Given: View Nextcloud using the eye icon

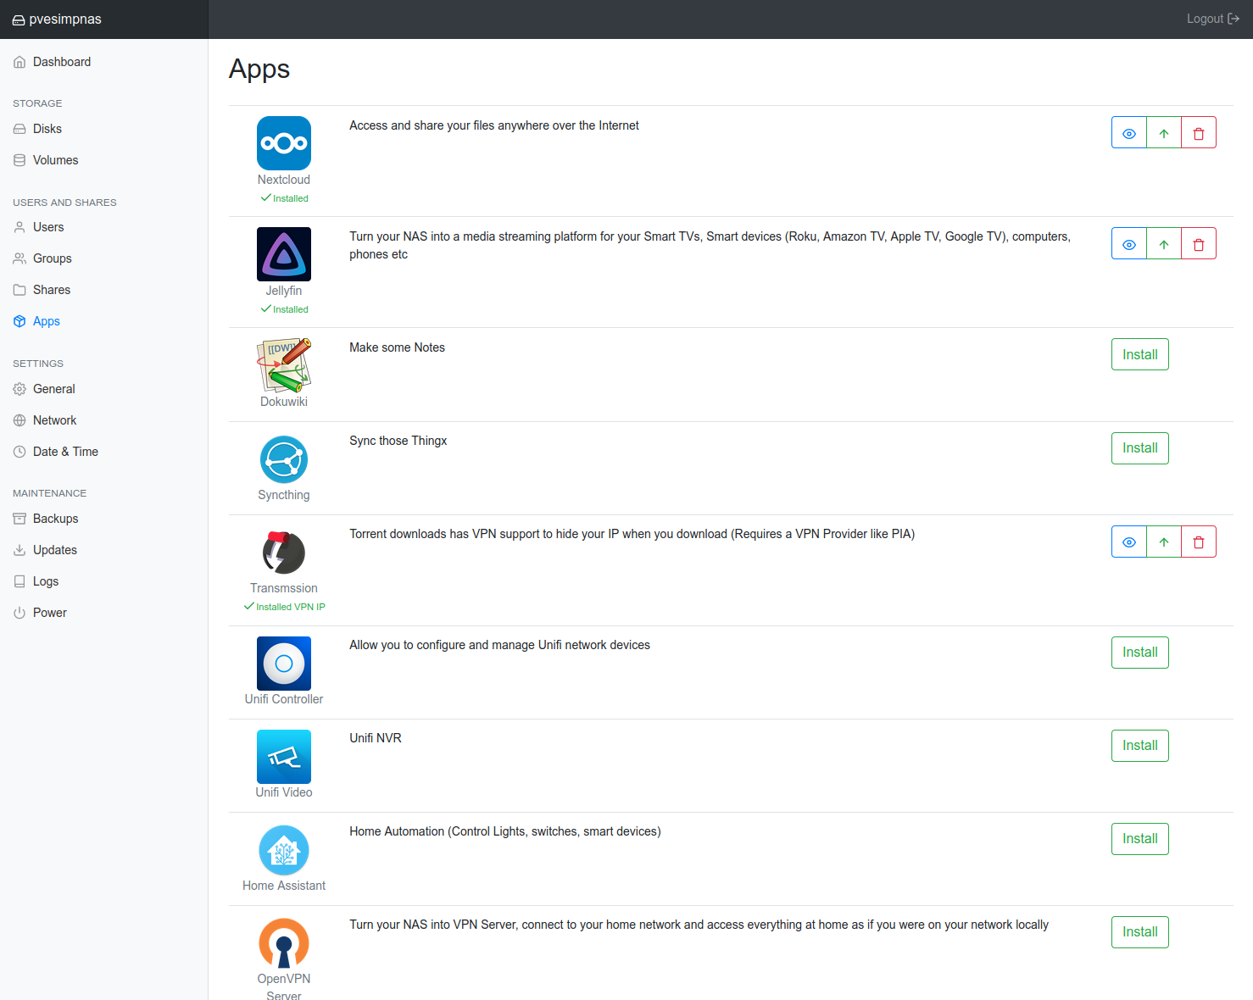Looking at the screenshot, I should 1128,133.
